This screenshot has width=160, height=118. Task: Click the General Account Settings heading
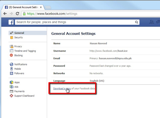coord(73,34)
